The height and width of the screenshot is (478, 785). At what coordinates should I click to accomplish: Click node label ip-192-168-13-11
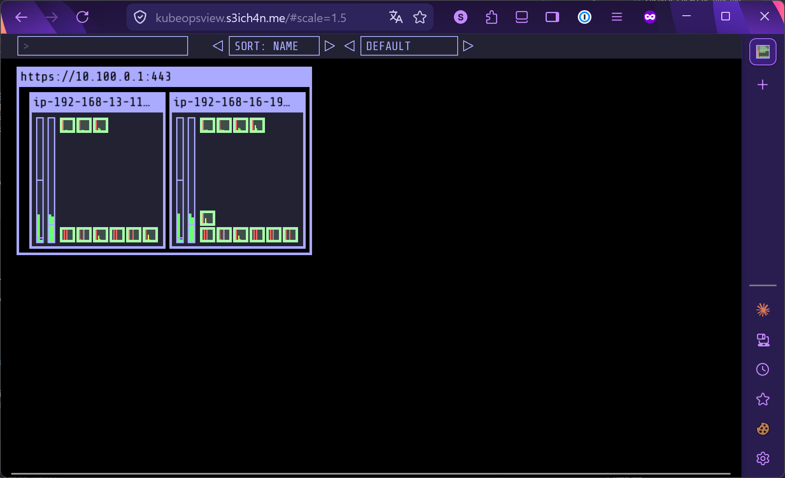tap(92, 102)
